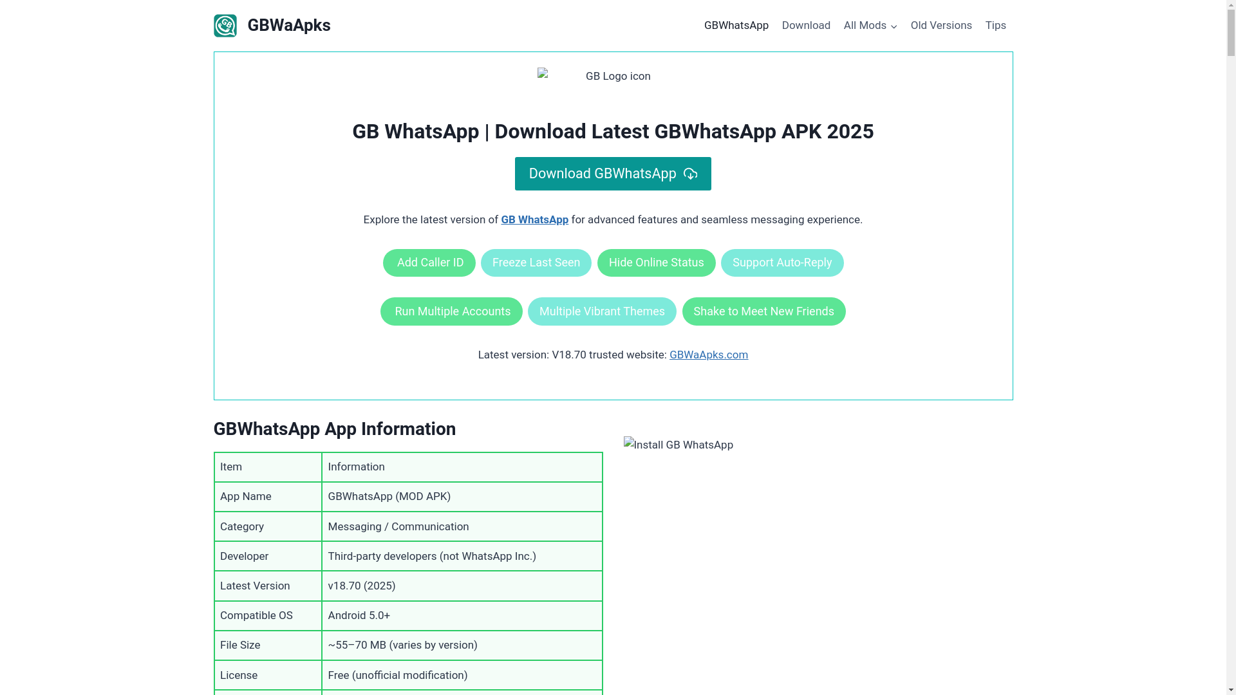
Task: Open the GBWaApks site title link
Action: pyautogui.click(x=288, y=26)
